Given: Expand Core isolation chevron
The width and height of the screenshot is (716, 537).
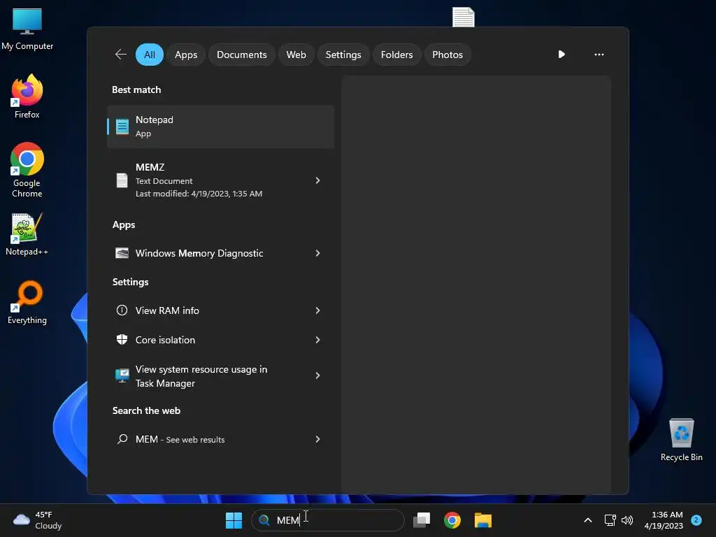Looking at the screenshot, I should (x=318, y=340).
